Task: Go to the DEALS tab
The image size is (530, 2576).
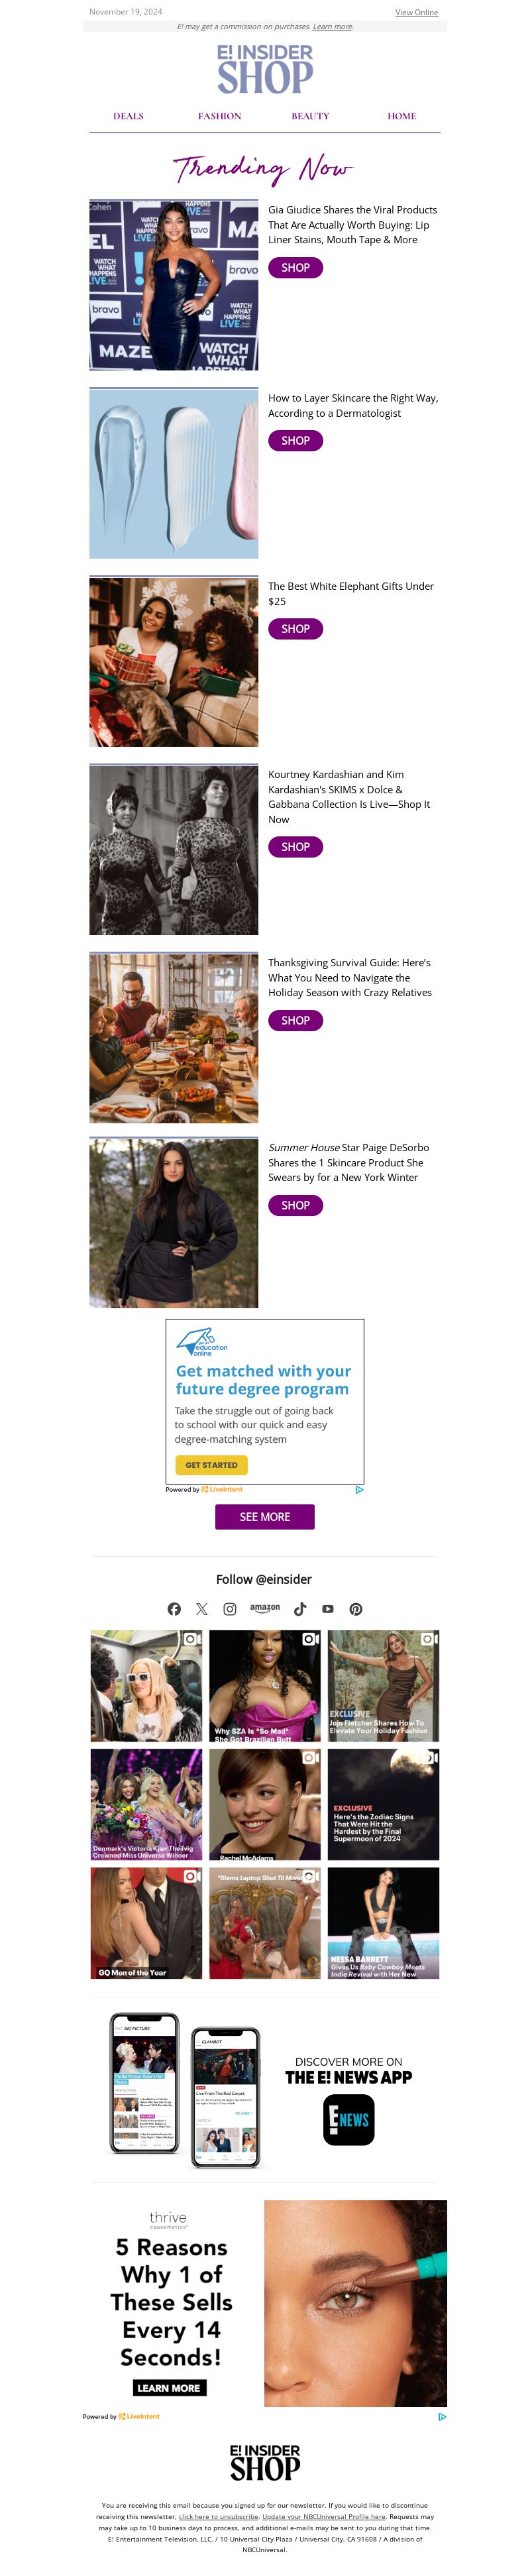Action: coord(128,116)
